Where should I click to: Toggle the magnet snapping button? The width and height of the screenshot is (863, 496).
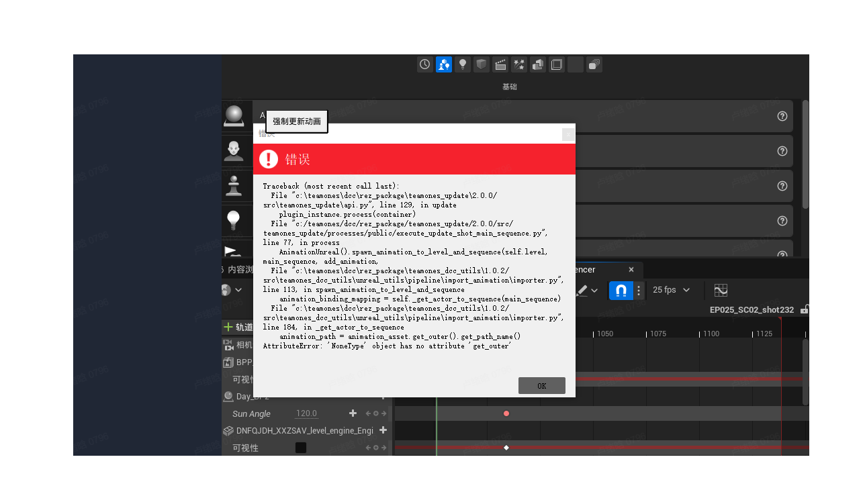coord(621,290)
